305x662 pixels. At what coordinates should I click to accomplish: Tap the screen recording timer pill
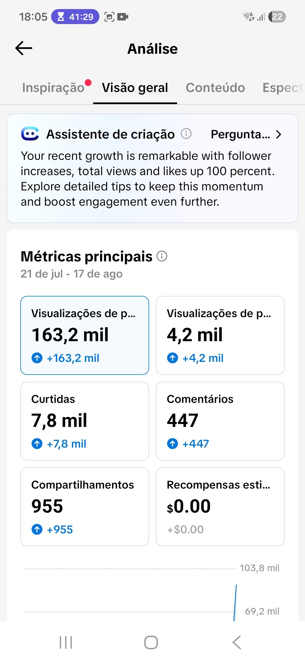(75, 17)
